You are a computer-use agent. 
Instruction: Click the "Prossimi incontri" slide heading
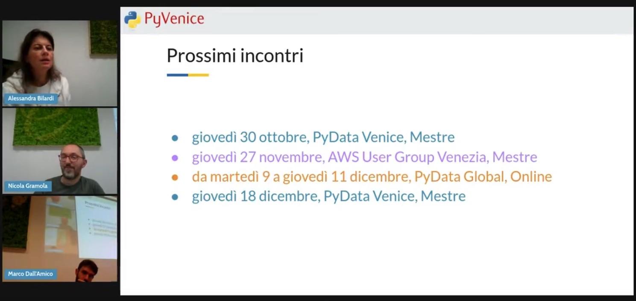[235, 56]
